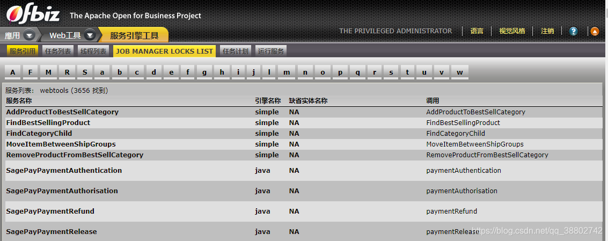Image resolution: width=608 pixels, height=241 pixels.
Task: Open JOB MANAGER LOCKS LIST tab
Action: click(x=164, y=51)
